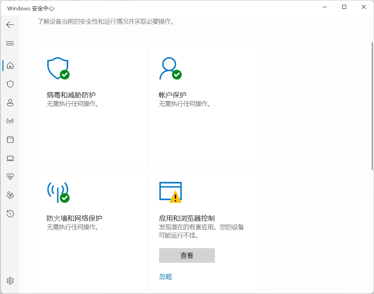Open Device performance & health heart icon
The width and height of the screenshot is (374, 294).
tap(10, 176)
